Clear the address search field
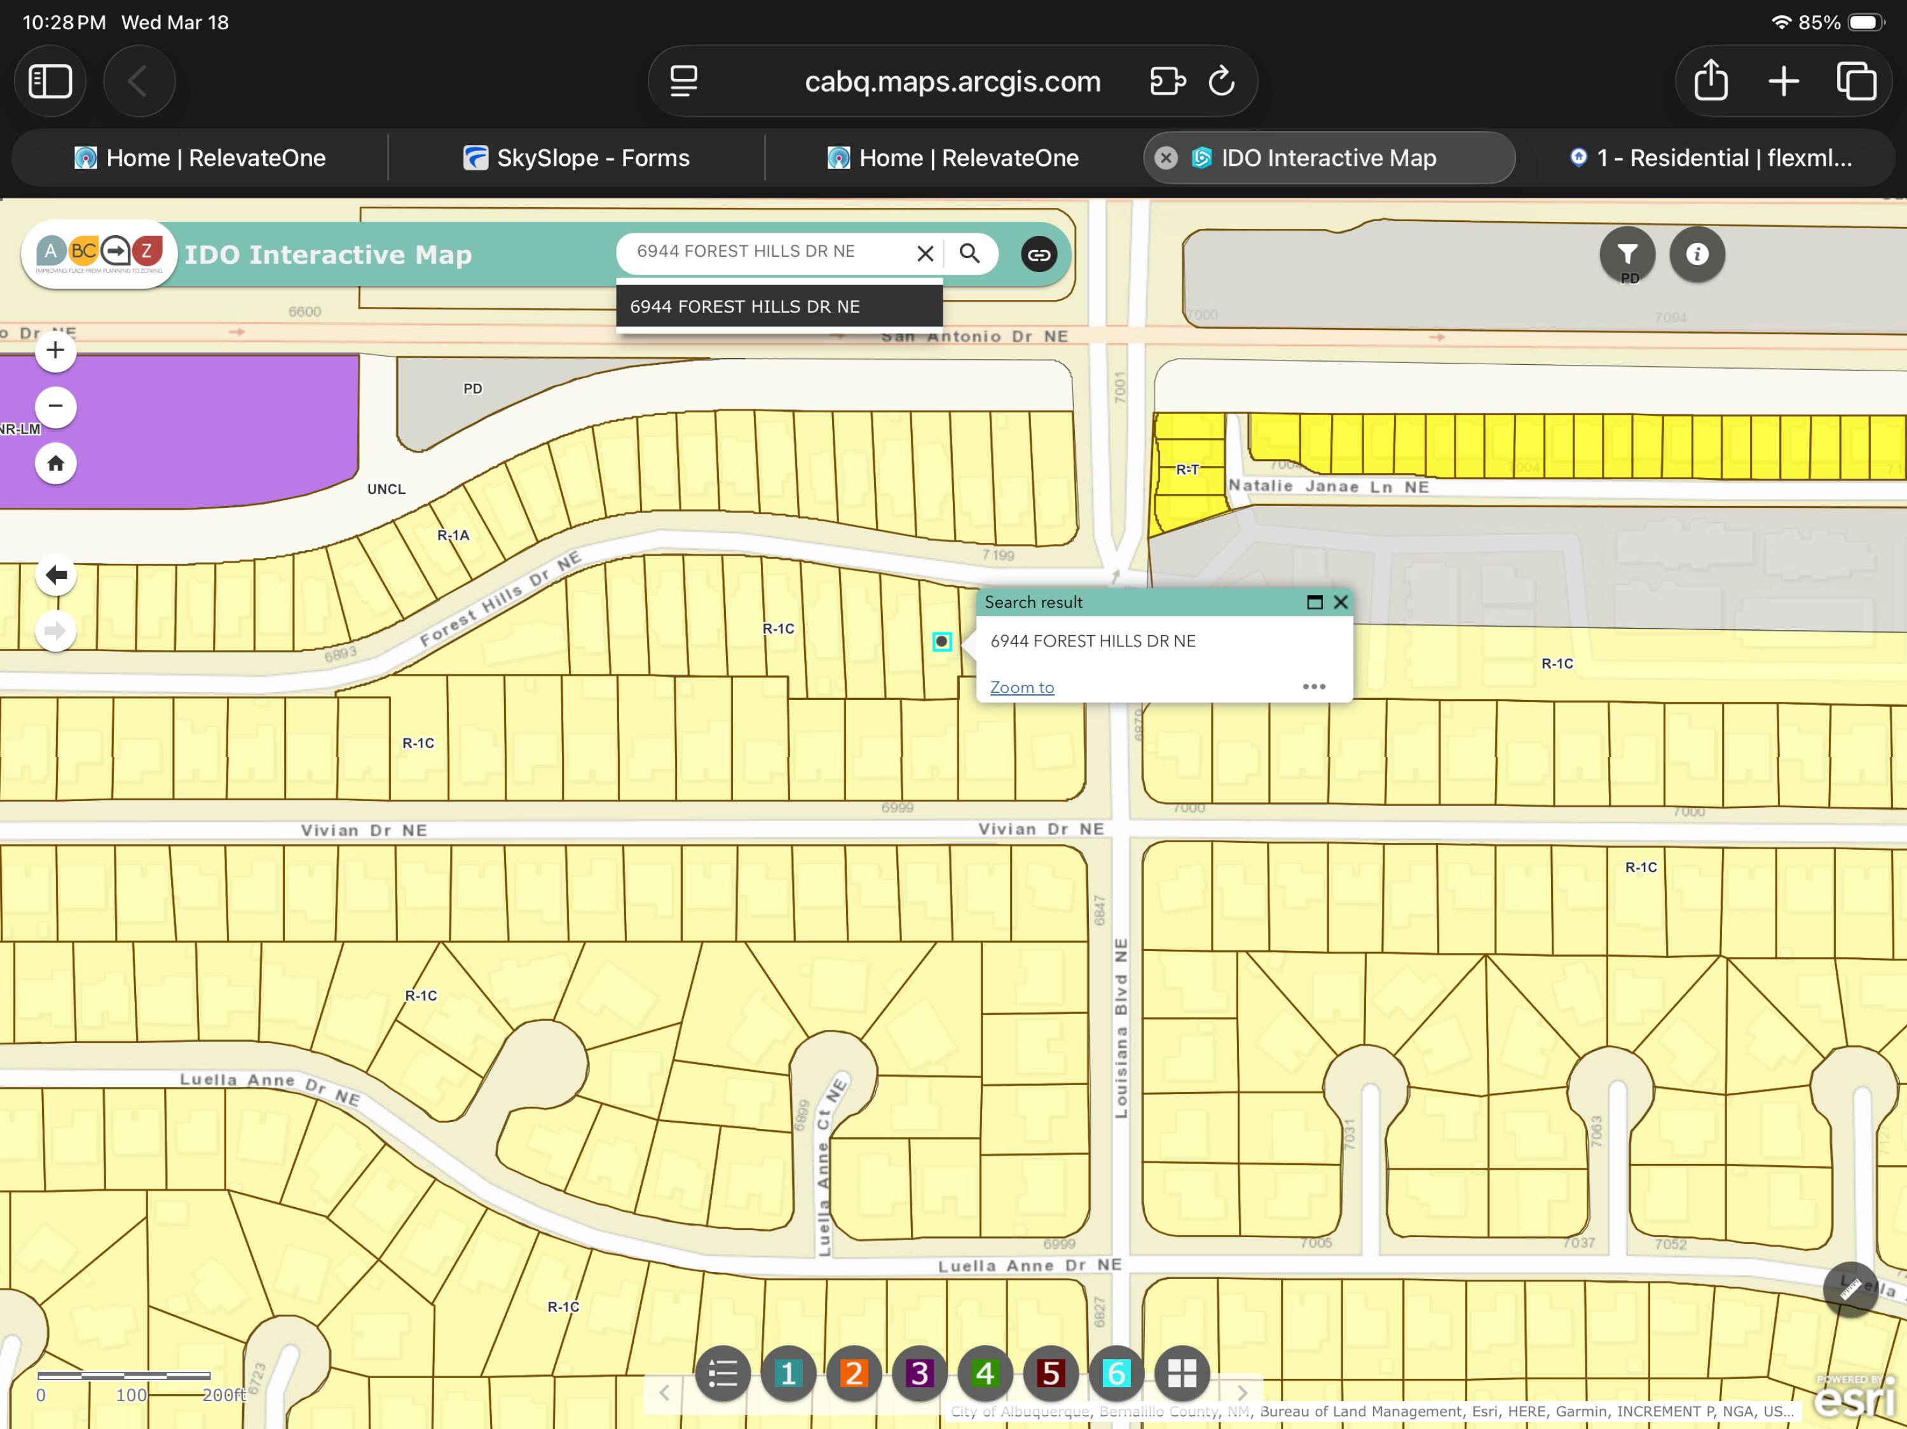The image size is (1907, 1429). point(925,254)
